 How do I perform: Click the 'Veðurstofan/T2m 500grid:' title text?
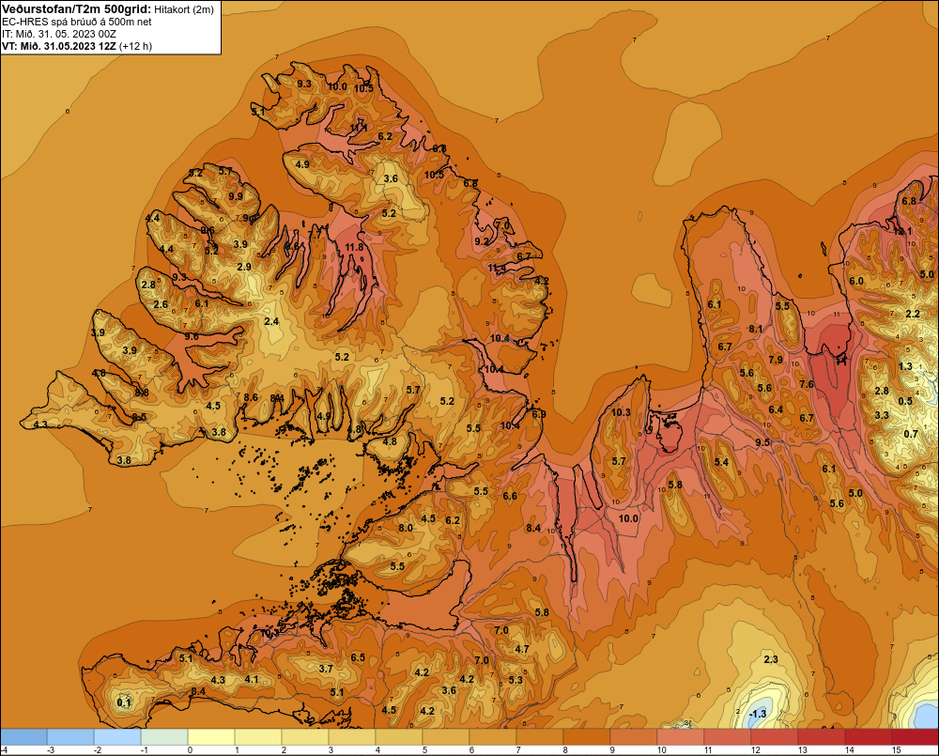[76, 9]
